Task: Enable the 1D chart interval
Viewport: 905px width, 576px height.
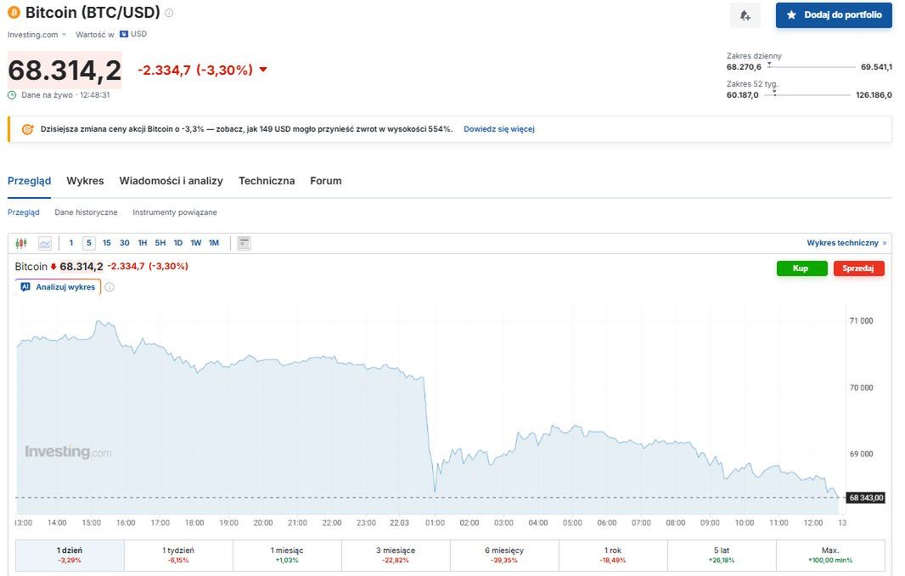Action: pos(177,242)
